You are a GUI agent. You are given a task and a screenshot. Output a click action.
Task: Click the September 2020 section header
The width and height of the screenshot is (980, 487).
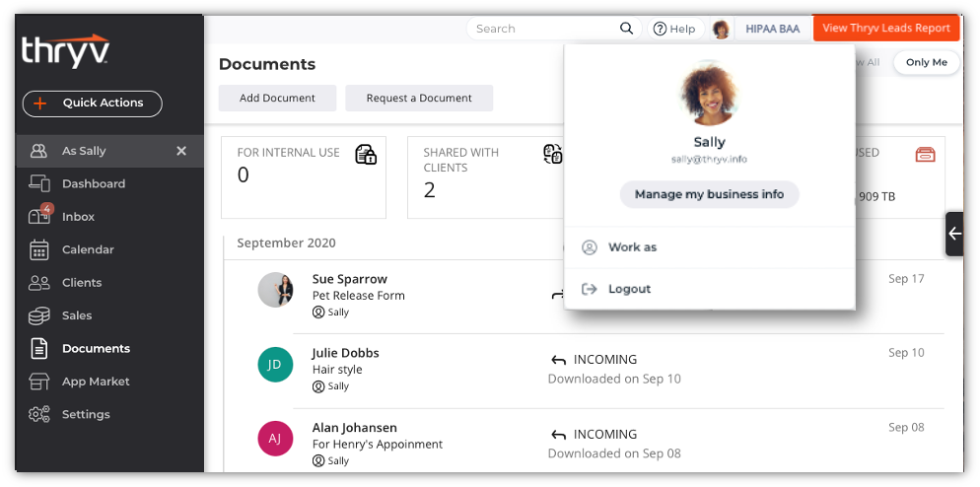point(286,243)
